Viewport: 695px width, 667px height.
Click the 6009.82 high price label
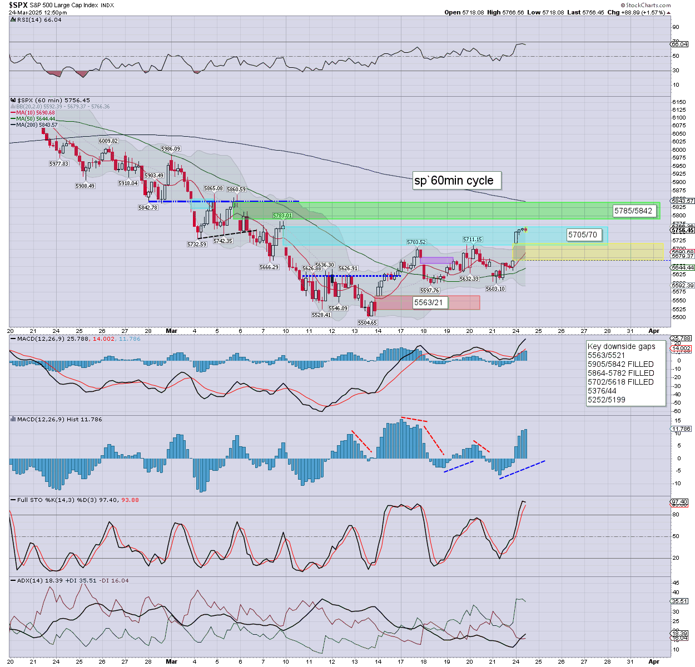pyautogui.click(x=108, y=141)
